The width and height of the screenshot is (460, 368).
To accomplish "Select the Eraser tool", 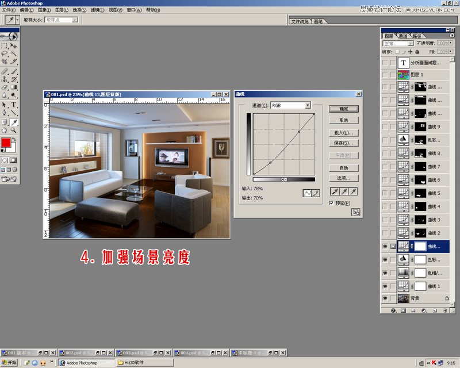I will (5, 87).
